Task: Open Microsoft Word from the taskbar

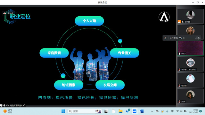Action: pyautogui.click(x=142, y=111)
